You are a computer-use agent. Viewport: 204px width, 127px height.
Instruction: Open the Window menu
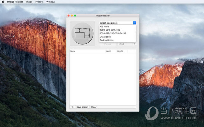pos(51,2)
